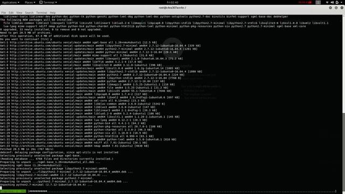Screen dimensions: 345x194
Task: Click the clock showing Fri 02:40
Action: click(x=172, y=2)
